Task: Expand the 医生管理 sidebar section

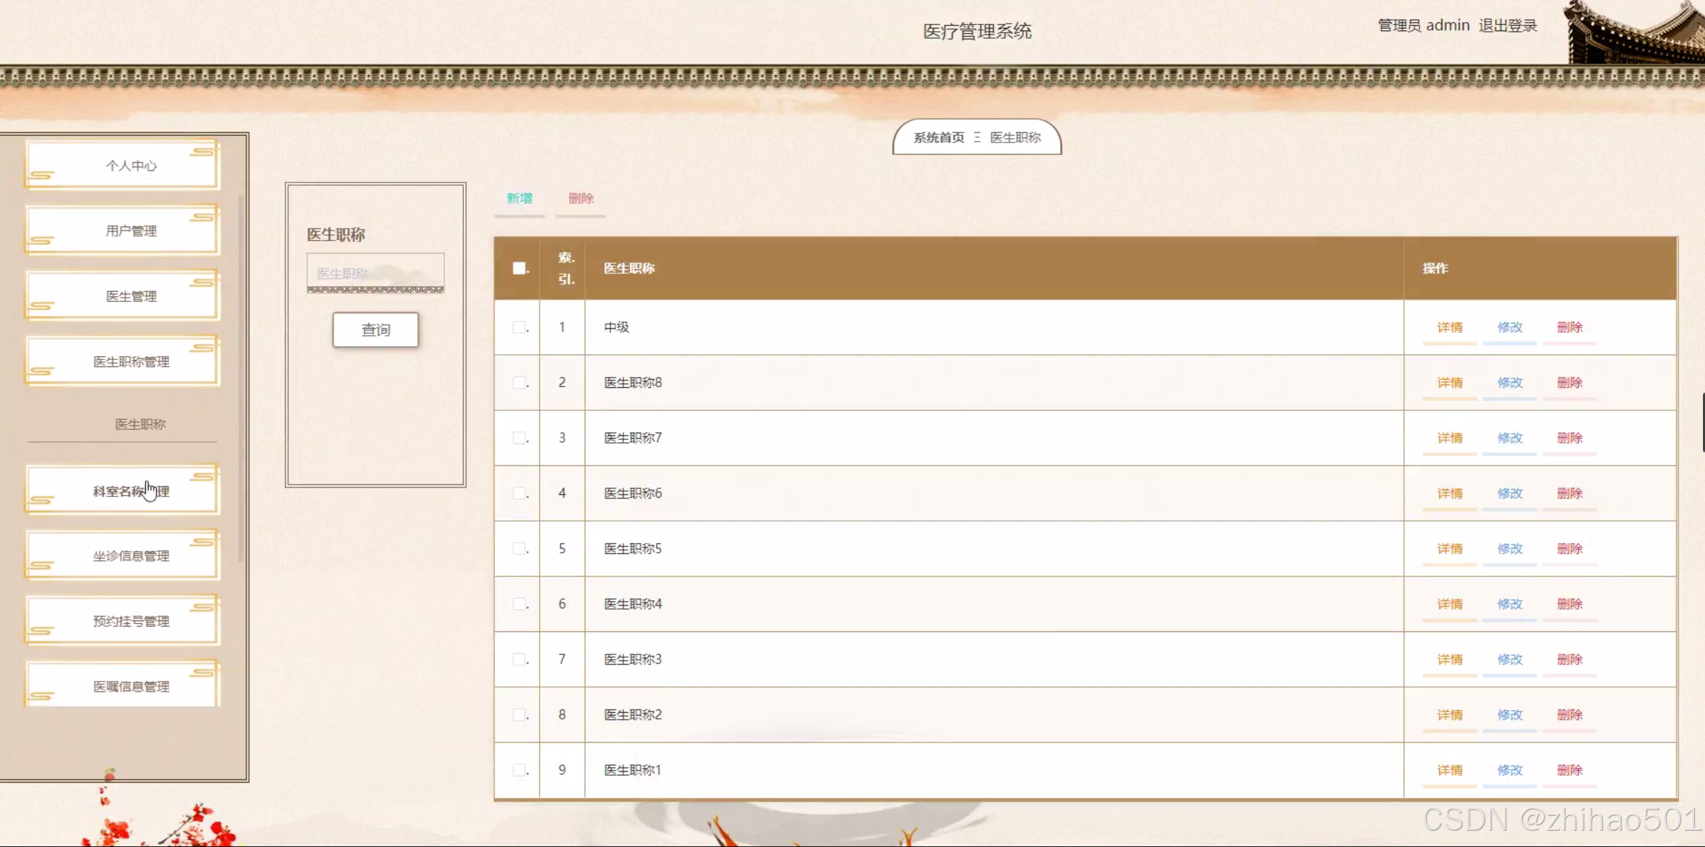Action: 131,296
